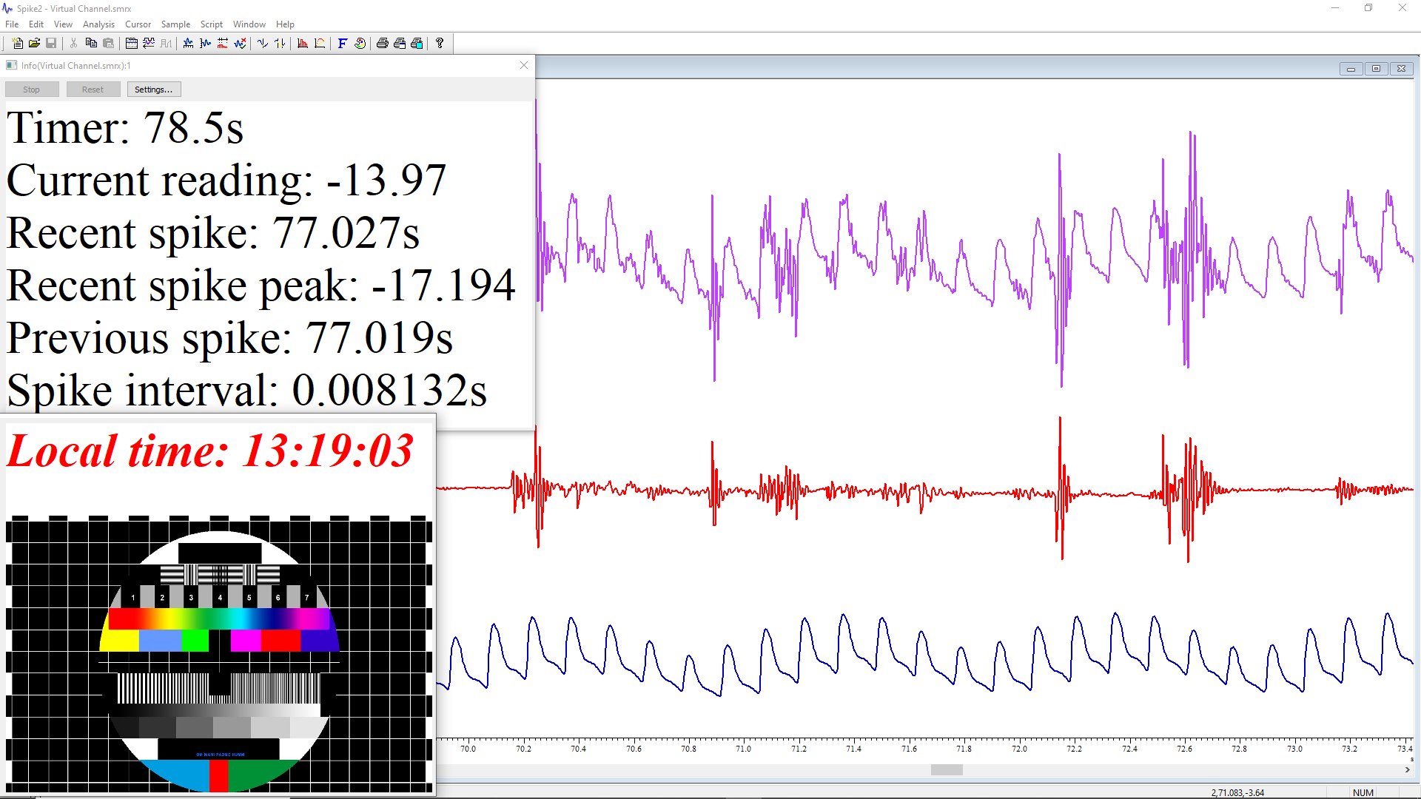Open the Sample menu
The height and width of the screenshot is (799, 1421).
click(175, 24)
